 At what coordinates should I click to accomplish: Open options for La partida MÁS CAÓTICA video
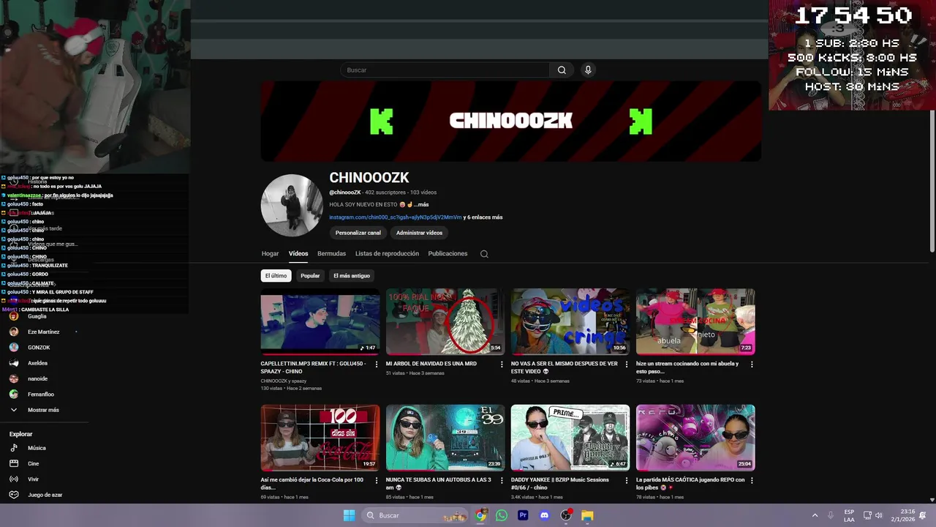point(752,480)
